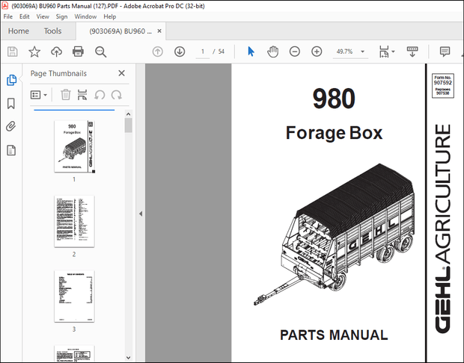464x363 pixels.
Task: Zoom out with the minus button
Action: pyautogui.click(x=294, y=52)
